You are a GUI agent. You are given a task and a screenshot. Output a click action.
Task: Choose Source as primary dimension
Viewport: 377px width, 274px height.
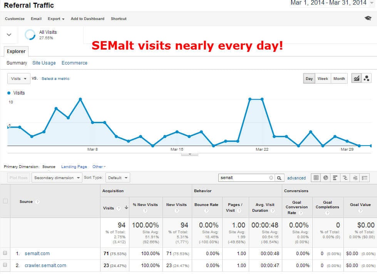click(49, 166)
